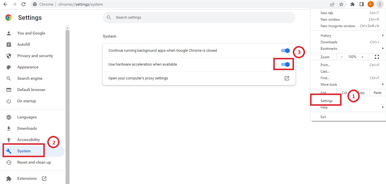The image size is (386, 184).
Task: Expand the History submenu
Action: 348,36
